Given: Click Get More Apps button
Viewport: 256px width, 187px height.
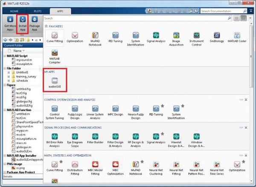Looking at the screenshot, I should (x=10, y=23).
